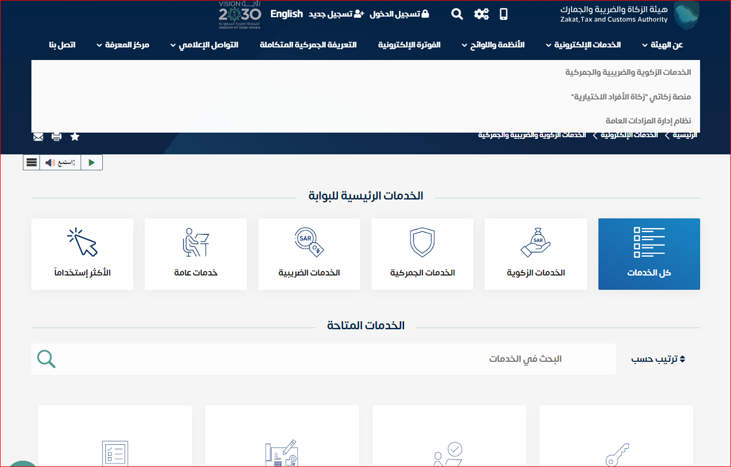Open the ترتيب حسب sort dropdown
731x467 pixels.
[x=658, y=359]
